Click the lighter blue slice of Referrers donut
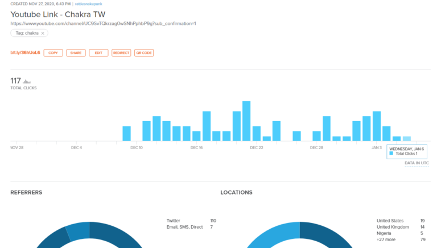 point(80,231)
